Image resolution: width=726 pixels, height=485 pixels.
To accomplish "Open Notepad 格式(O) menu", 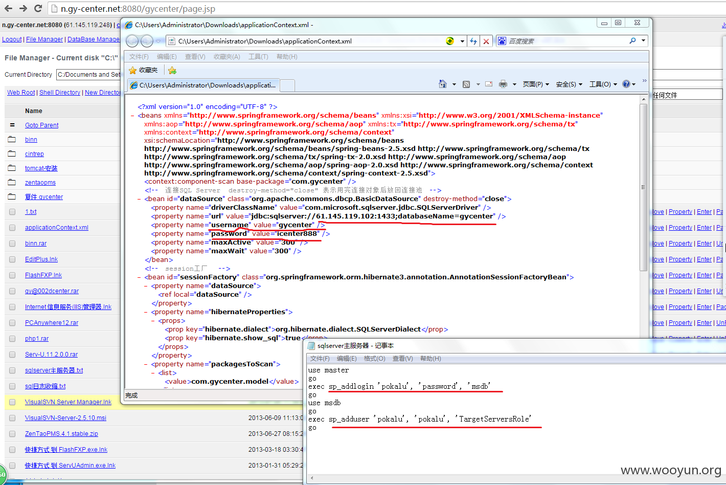I will pos(375,359).
